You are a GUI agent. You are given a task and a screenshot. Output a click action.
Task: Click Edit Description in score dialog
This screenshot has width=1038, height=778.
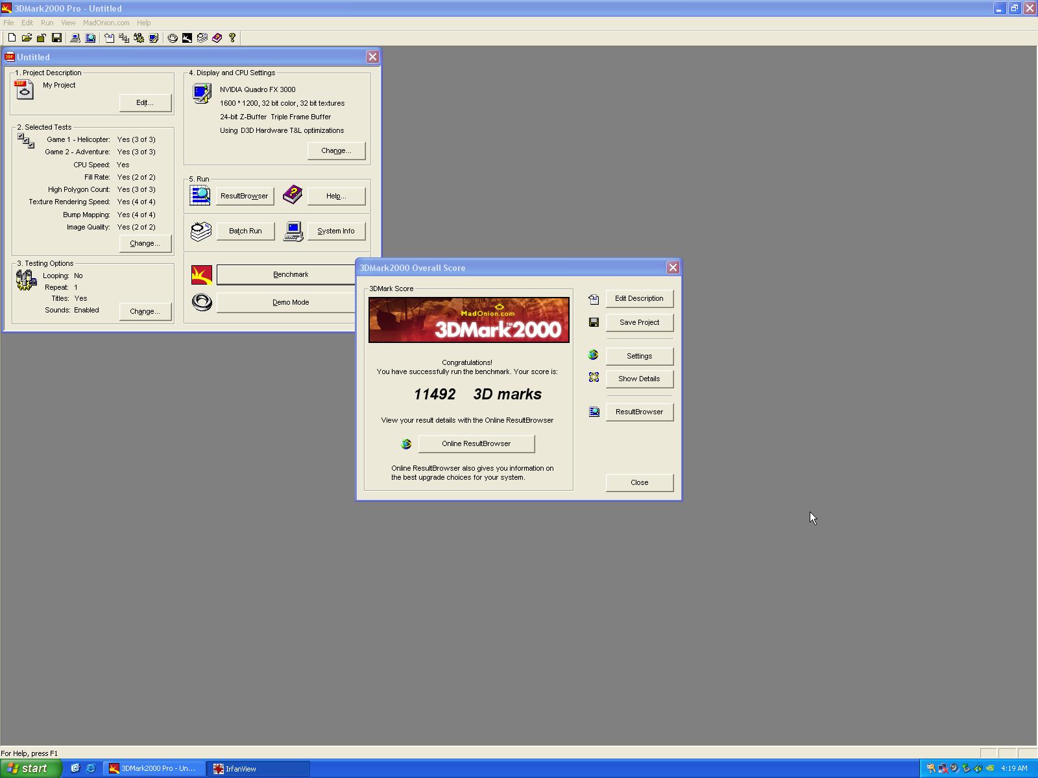pos(640,298)
